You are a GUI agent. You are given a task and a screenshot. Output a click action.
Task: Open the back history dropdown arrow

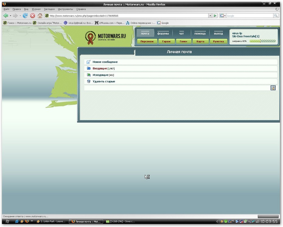pyautogui.click(x=10, y=16)
